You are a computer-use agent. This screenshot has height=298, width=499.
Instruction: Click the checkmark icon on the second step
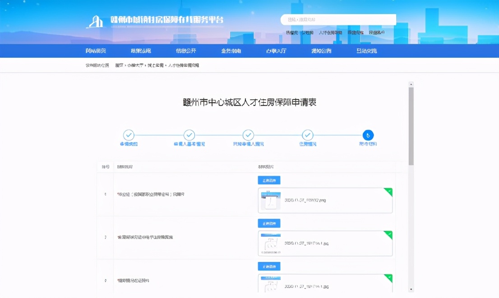pos(189,135)
